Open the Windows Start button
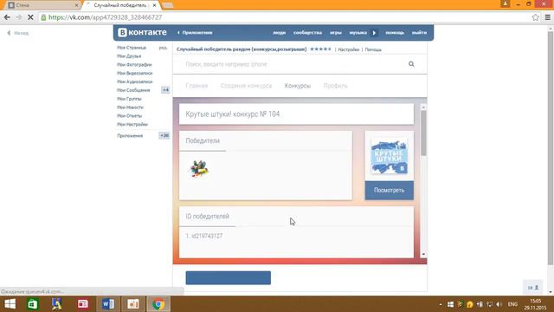This screenshot has width=554, height=312. click(x=10, y=304)
